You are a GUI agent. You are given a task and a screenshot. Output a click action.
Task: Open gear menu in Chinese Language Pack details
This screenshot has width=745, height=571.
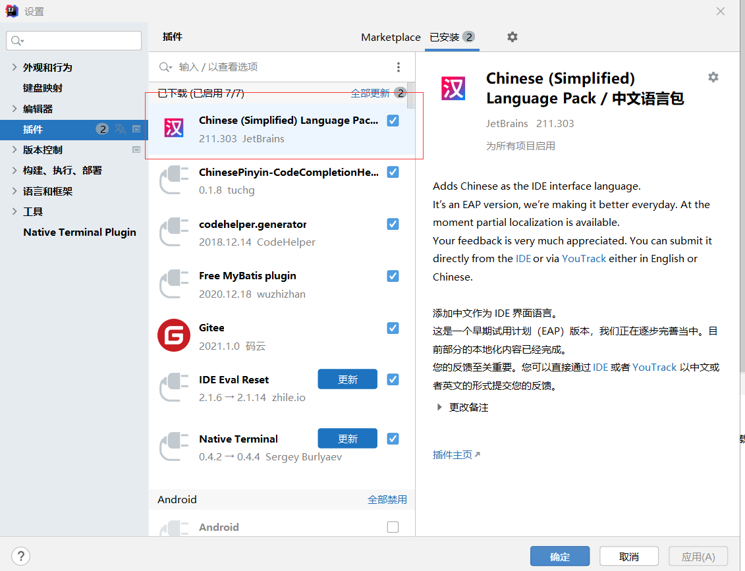pyautogui.click(x=713, y=77)
